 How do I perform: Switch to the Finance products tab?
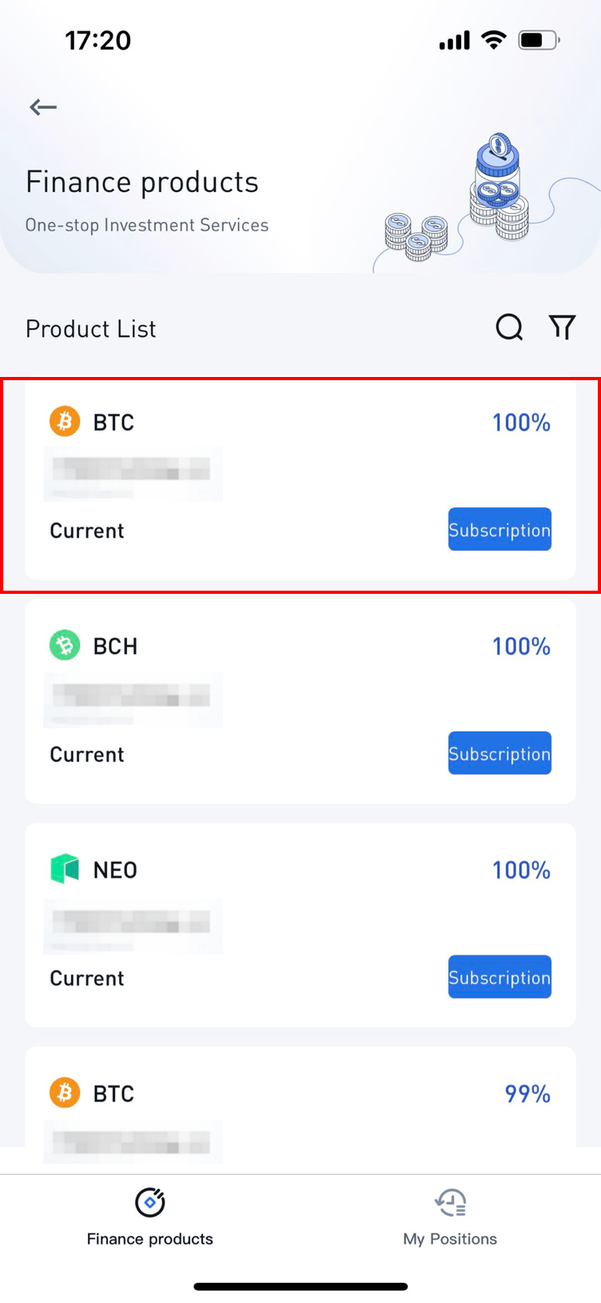[x=149, y=1217]
